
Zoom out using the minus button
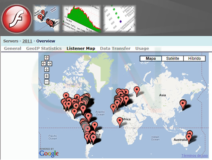tap(47, 82)
